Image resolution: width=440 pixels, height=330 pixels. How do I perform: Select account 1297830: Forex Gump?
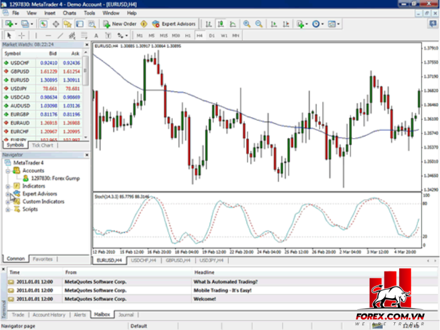(x=51, y=178)
